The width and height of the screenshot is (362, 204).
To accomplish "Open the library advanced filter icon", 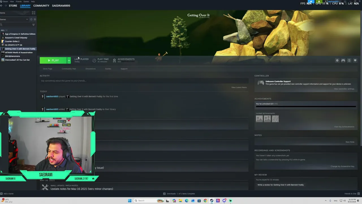I will coord(33,25).
